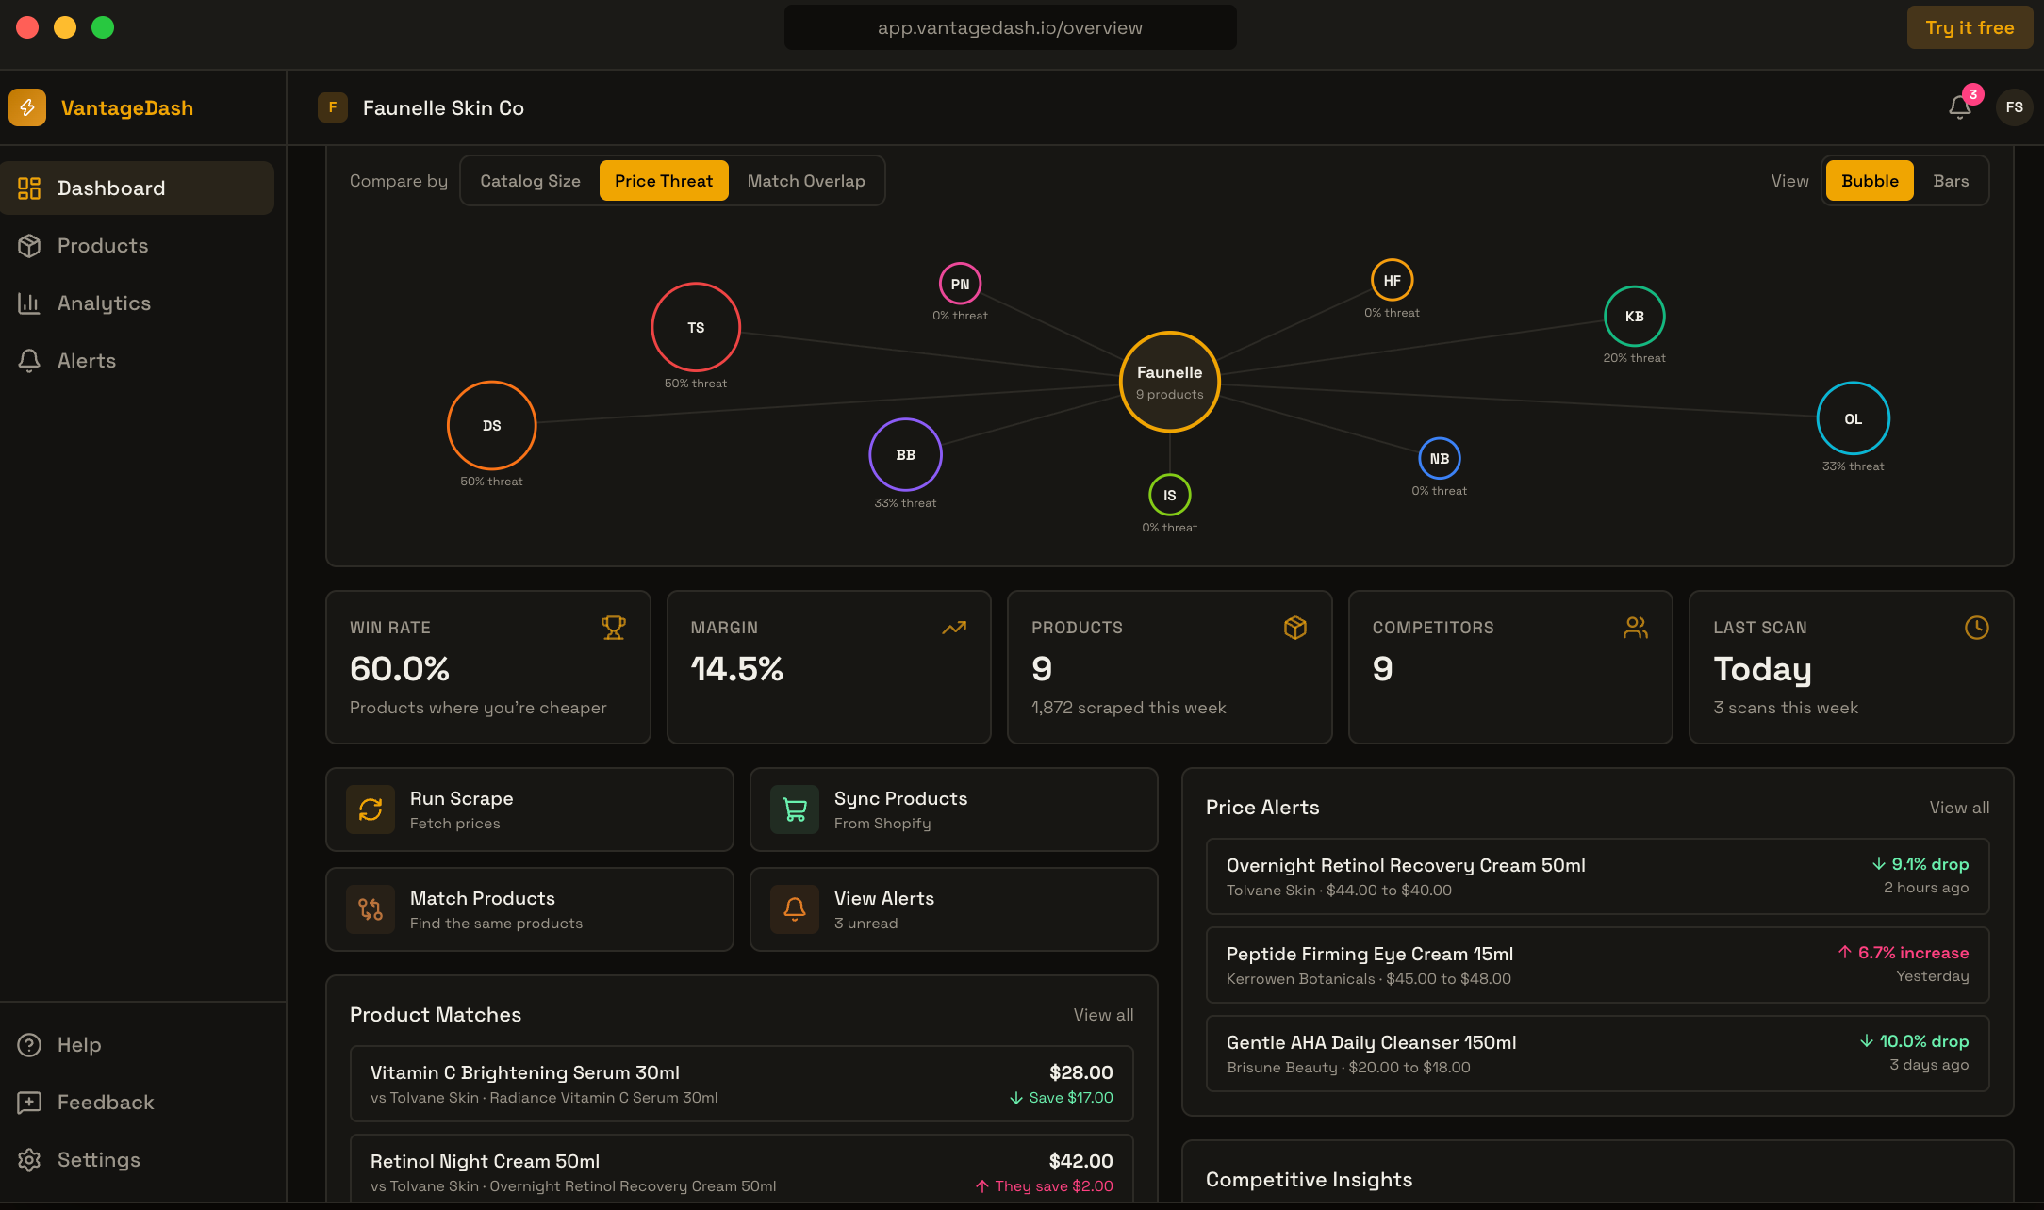The width and height of the screenshot is (2044, 1210).
Task: Click the Faunelle Skin Co store name
Action: 443,108
